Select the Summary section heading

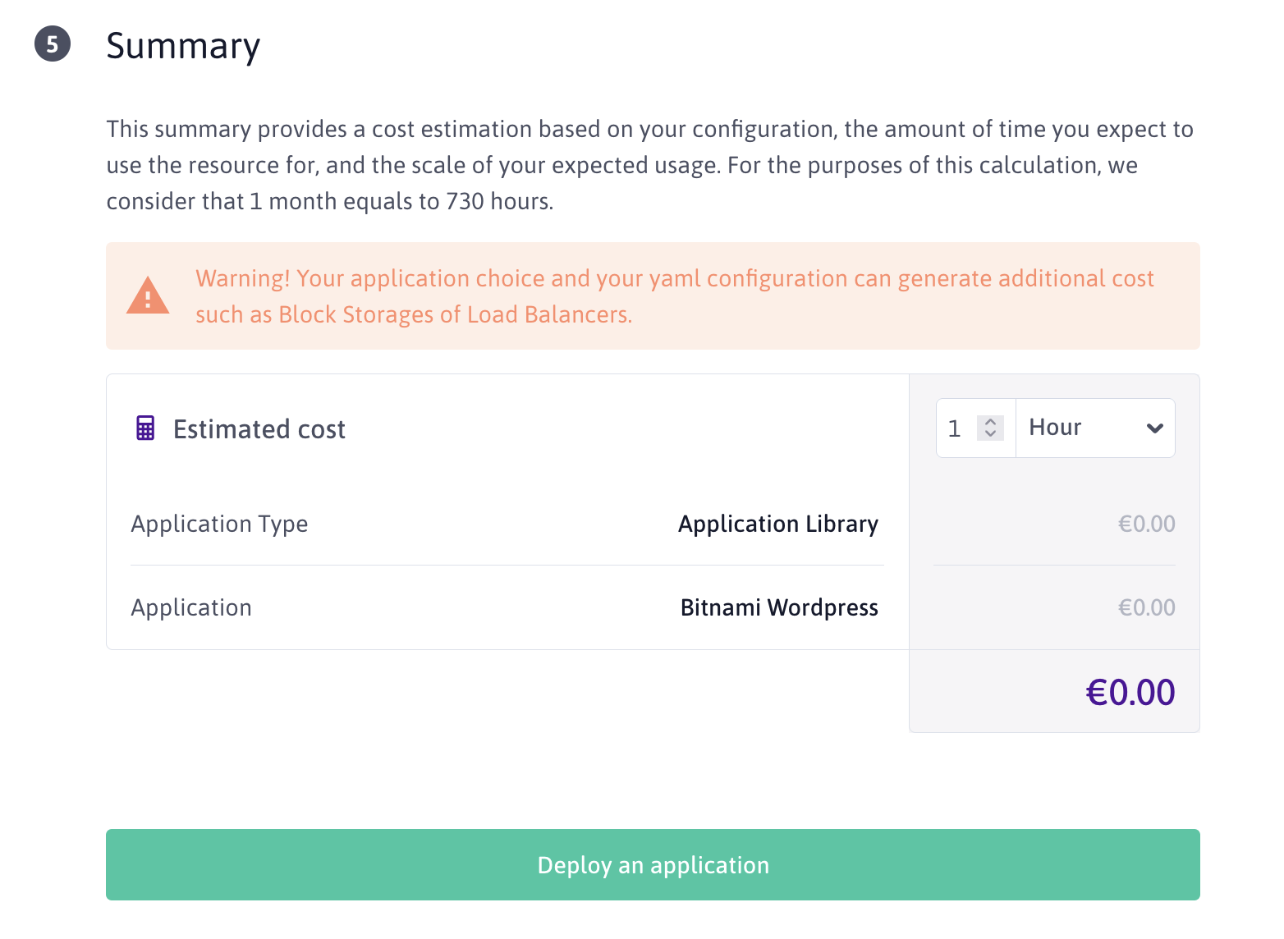tap(183, 46)
